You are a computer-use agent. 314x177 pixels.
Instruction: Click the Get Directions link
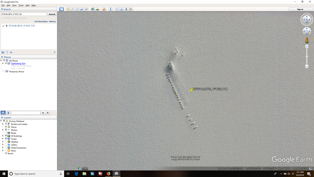click(x=41, y=22)
